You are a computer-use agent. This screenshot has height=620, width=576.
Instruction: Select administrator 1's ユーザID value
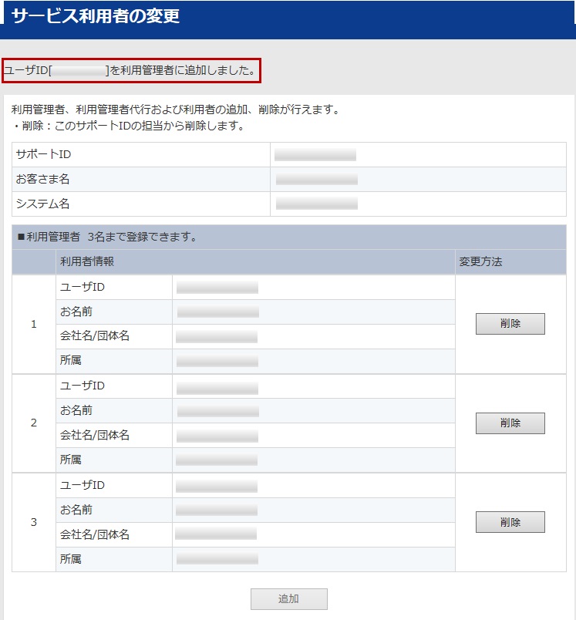tap(217, 288)
